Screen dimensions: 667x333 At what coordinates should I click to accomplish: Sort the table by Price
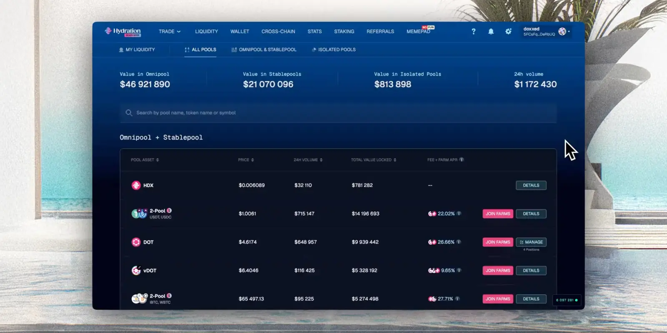point(246,160)
